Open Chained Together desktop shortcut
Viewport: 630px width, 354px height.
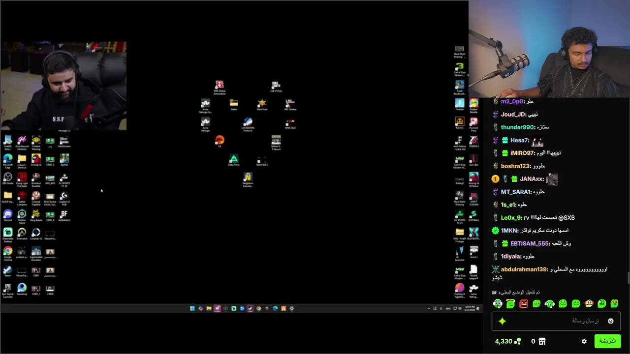pos(36,198)
